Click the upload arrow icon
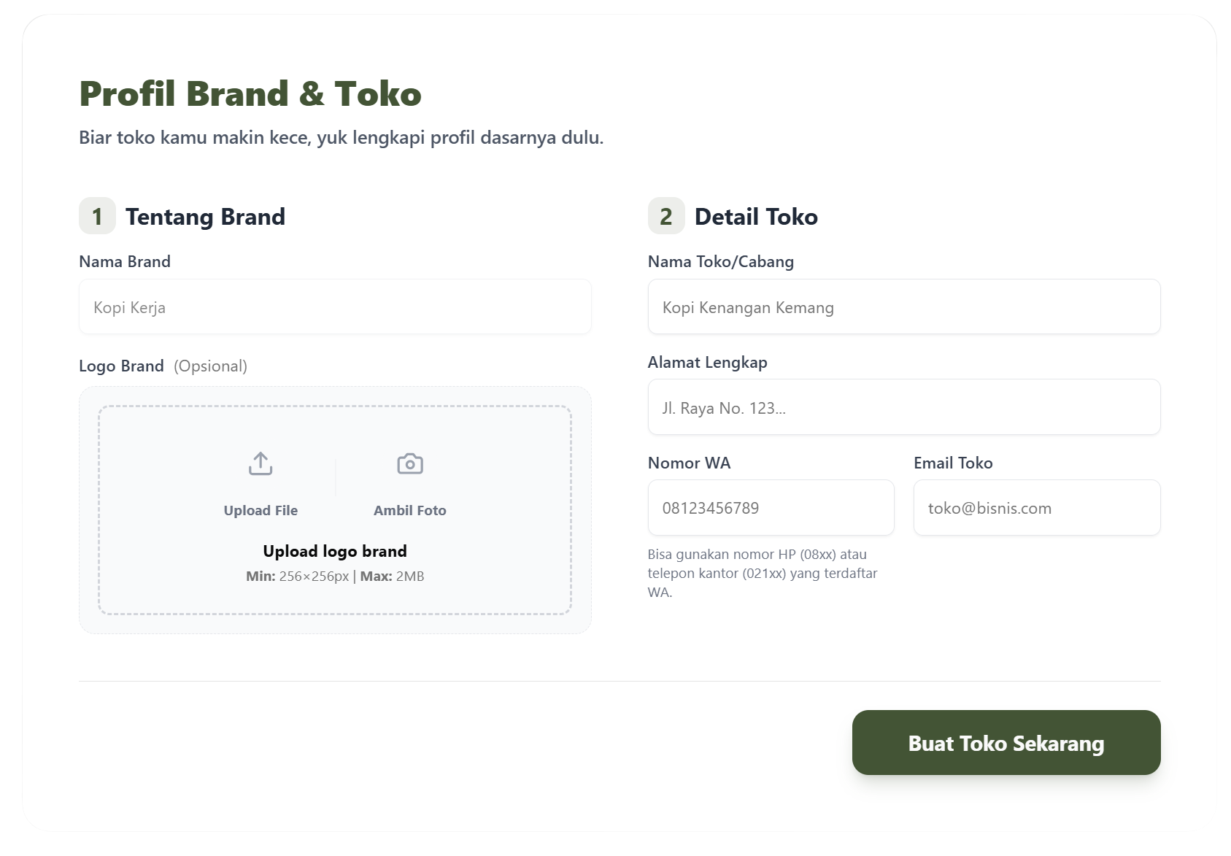The image size is (1231, 856). pyautogui.click(x=261, y=463)
